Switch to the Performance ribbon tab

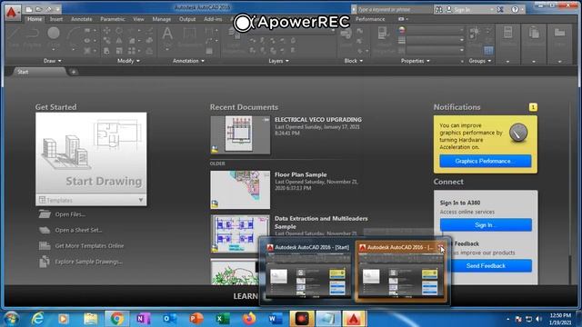click(x=370, y=19)
